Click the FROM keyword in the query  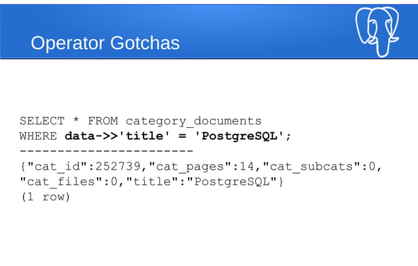pyautogui.click(x=102, y=121)
